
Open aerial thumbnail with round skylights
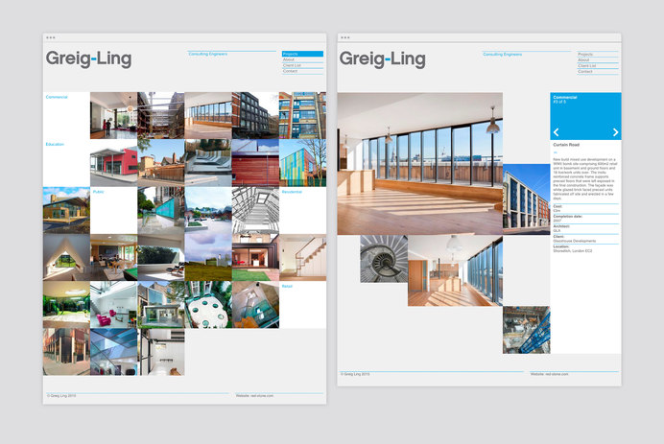click(208, 305)
